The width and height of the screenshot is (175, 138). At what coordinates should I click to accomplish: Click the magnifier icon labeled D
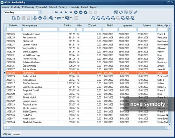coord(93,18)
